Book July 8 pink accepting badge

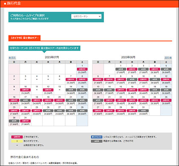click(x=82, y=79)
